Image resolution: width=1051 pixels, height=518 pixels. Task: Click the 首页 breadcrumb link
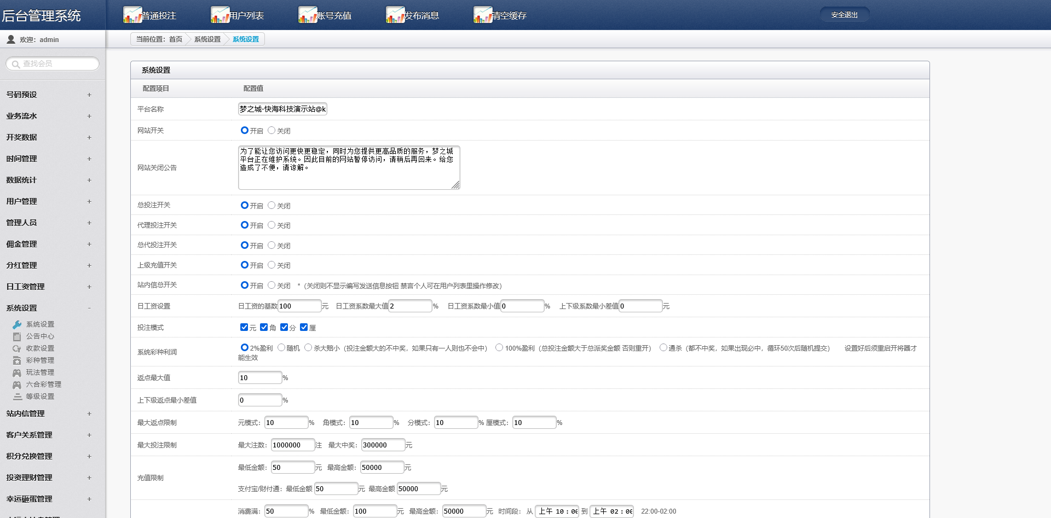175,39
